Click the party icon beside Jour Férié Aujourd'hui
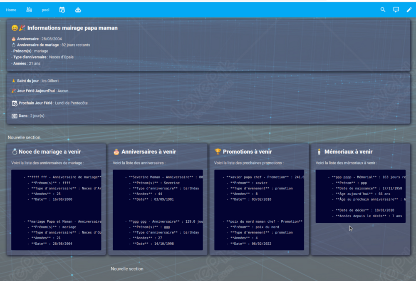 [x=14, y=91]
